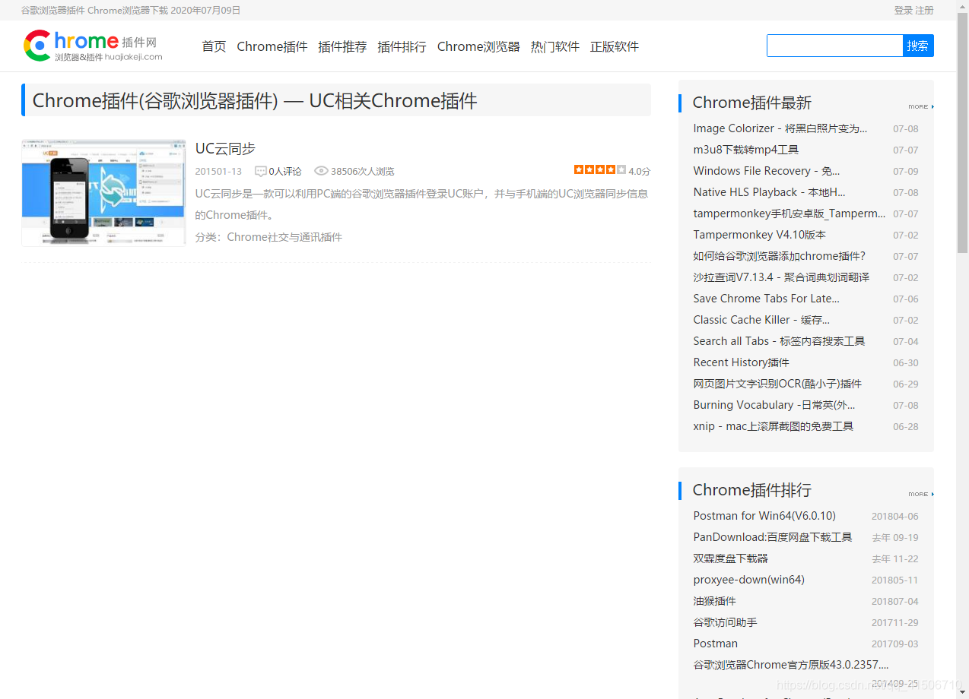Open Chrome社交与通讯插件 category link

[284, 237]
